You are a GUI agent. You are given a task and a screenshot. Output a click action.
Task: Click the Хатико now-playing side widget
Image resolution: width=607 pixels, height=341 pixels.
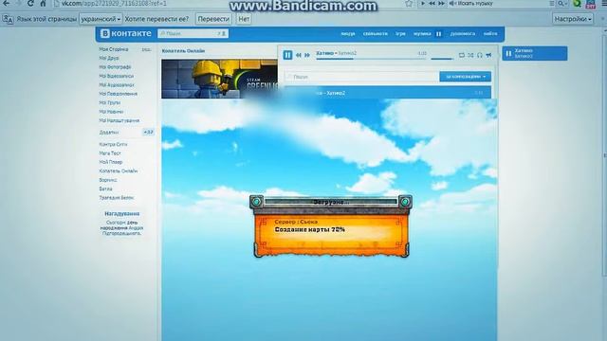click(x=535, y=53)
